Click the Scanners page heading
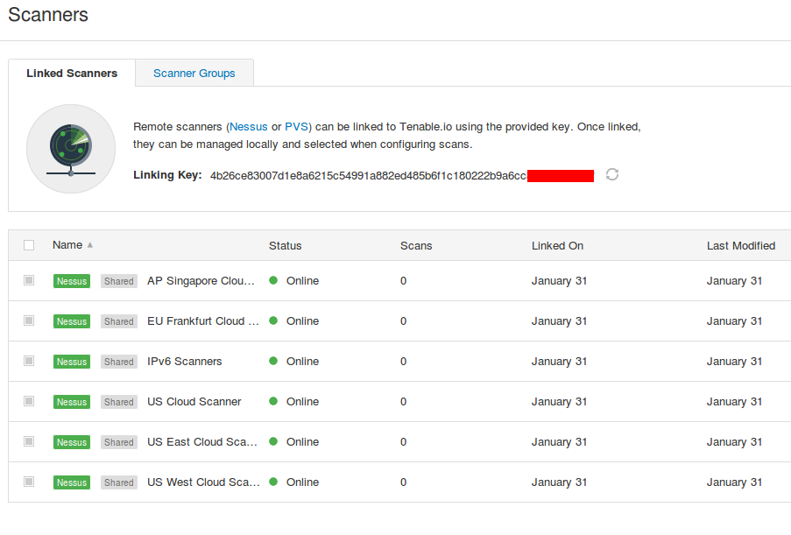 pyautogui.click(x=48, y=15)
